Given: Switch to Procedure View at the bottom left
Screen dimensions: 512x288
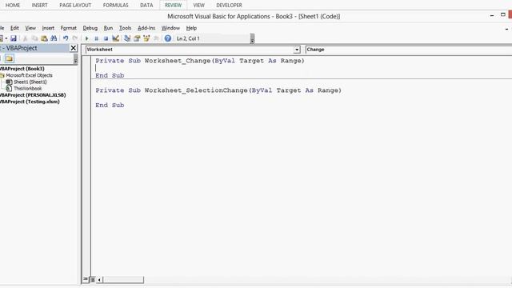Looking at the screenshot, I should tap(86, 279).
